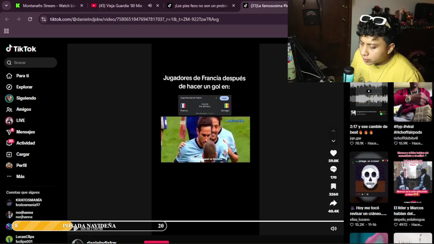Screen dimensions: 434x244
Task: Open "2:17 y ese cambie de beat" thumbnail
Action: pyautogui.click(x=369, y=102)
